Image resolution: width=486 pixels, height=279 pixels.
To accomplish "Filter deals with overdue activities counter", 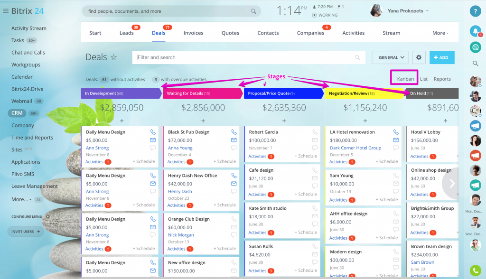I will pos(156,79).
